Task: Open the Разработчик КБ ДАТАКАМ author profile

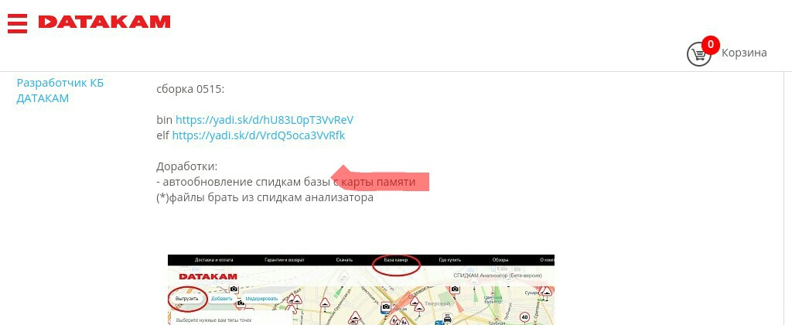Action: tap(60, 91)
